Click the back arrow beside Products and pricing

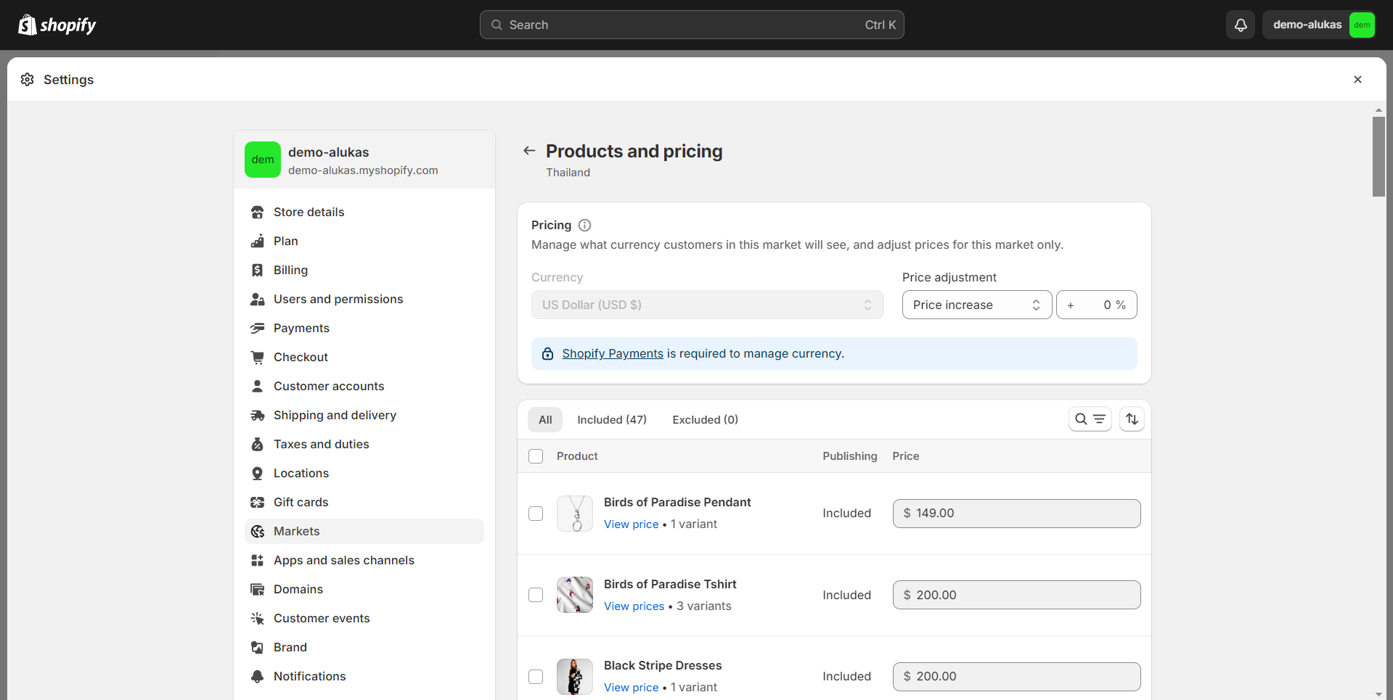coord(529,151)
